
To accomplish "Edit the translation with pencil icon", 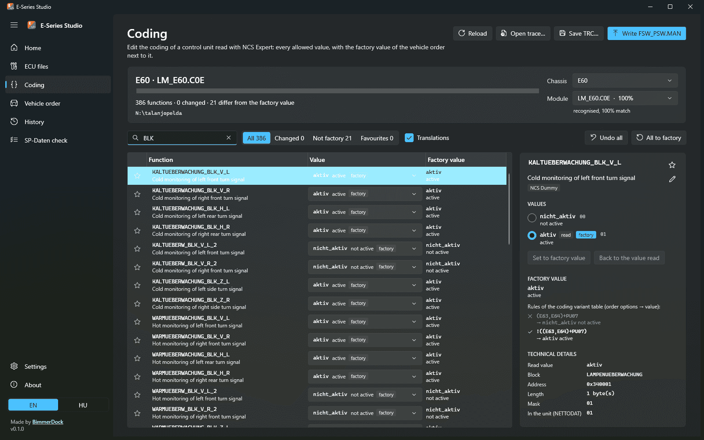I will (x=672, y=179).
